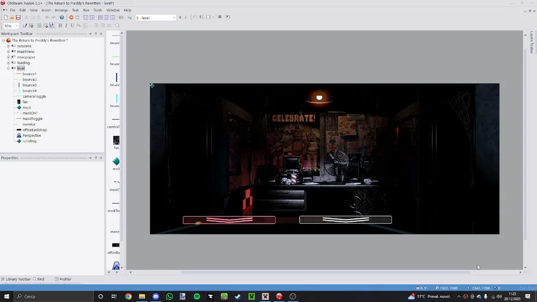Switch to the Profiler tab
The width and height of the screenshot is (537, 302).
(x=63, y=279)
